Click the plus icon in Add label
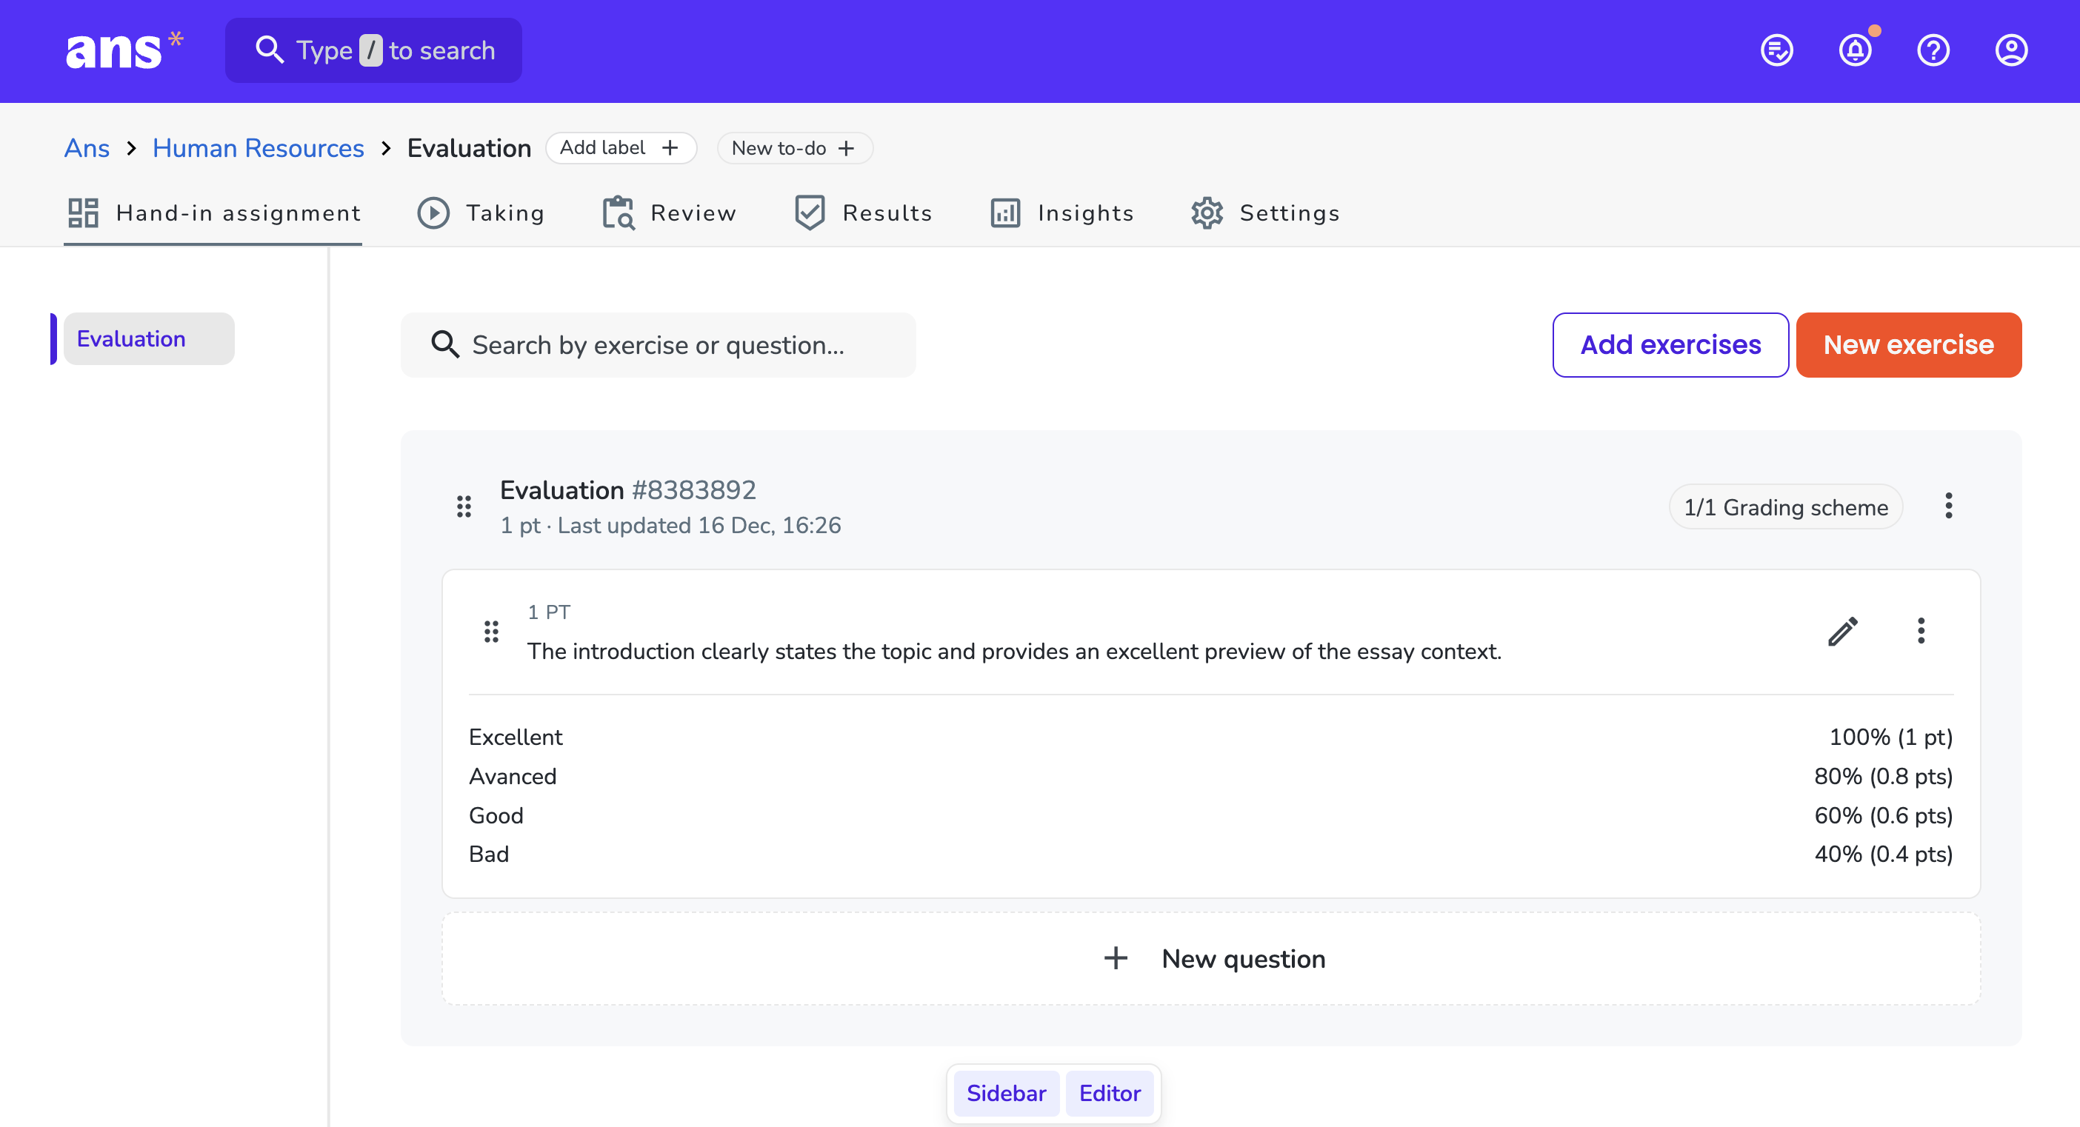The height and width of the screenshot is (1127, 2080). pos(670,148)
